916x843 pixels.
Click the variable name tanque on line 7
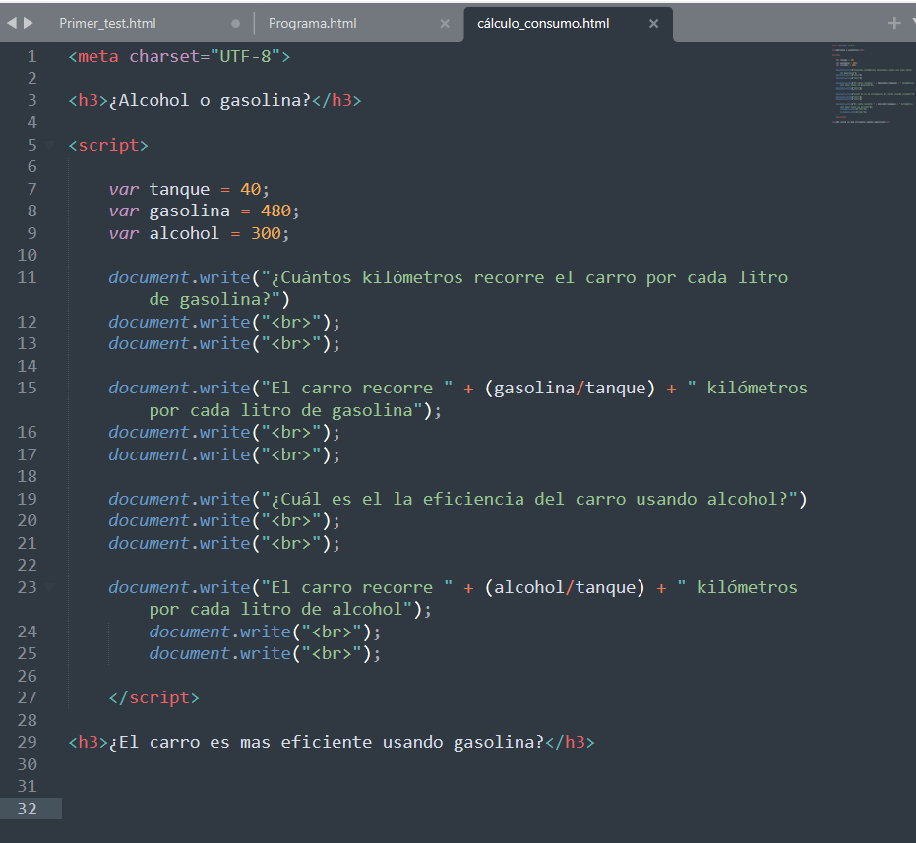coord(179,189)
